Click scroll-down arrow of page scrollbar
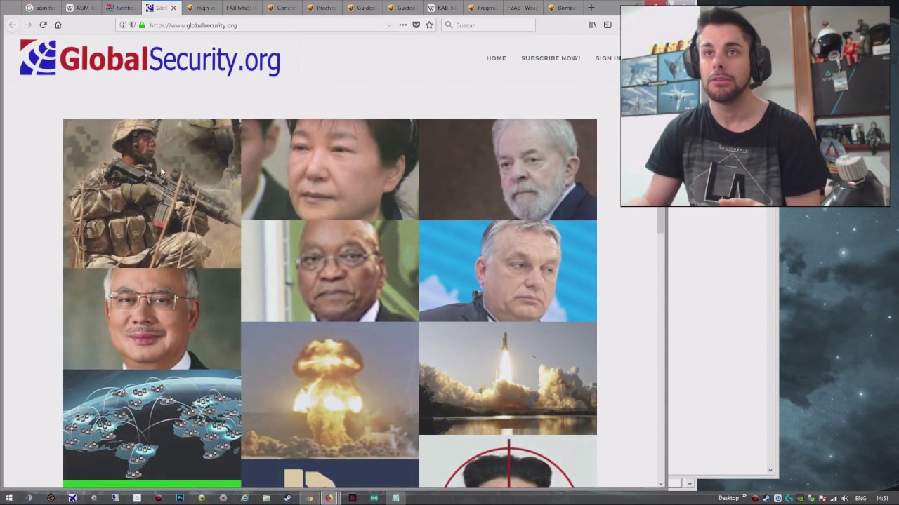This screenshot has width=899, height=505. tap(660, 483)
